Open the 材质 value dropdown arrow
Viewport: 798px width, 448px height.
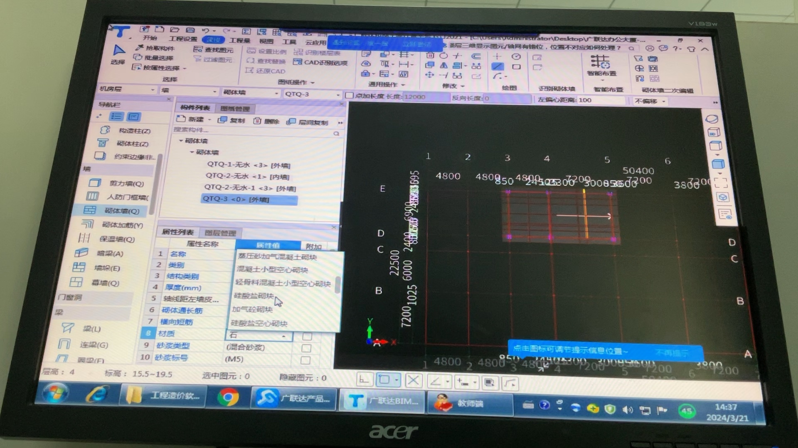[x=284, y=336]
